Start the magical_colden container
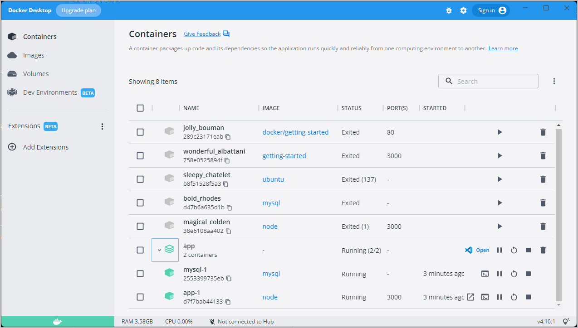 click(500, 227)
